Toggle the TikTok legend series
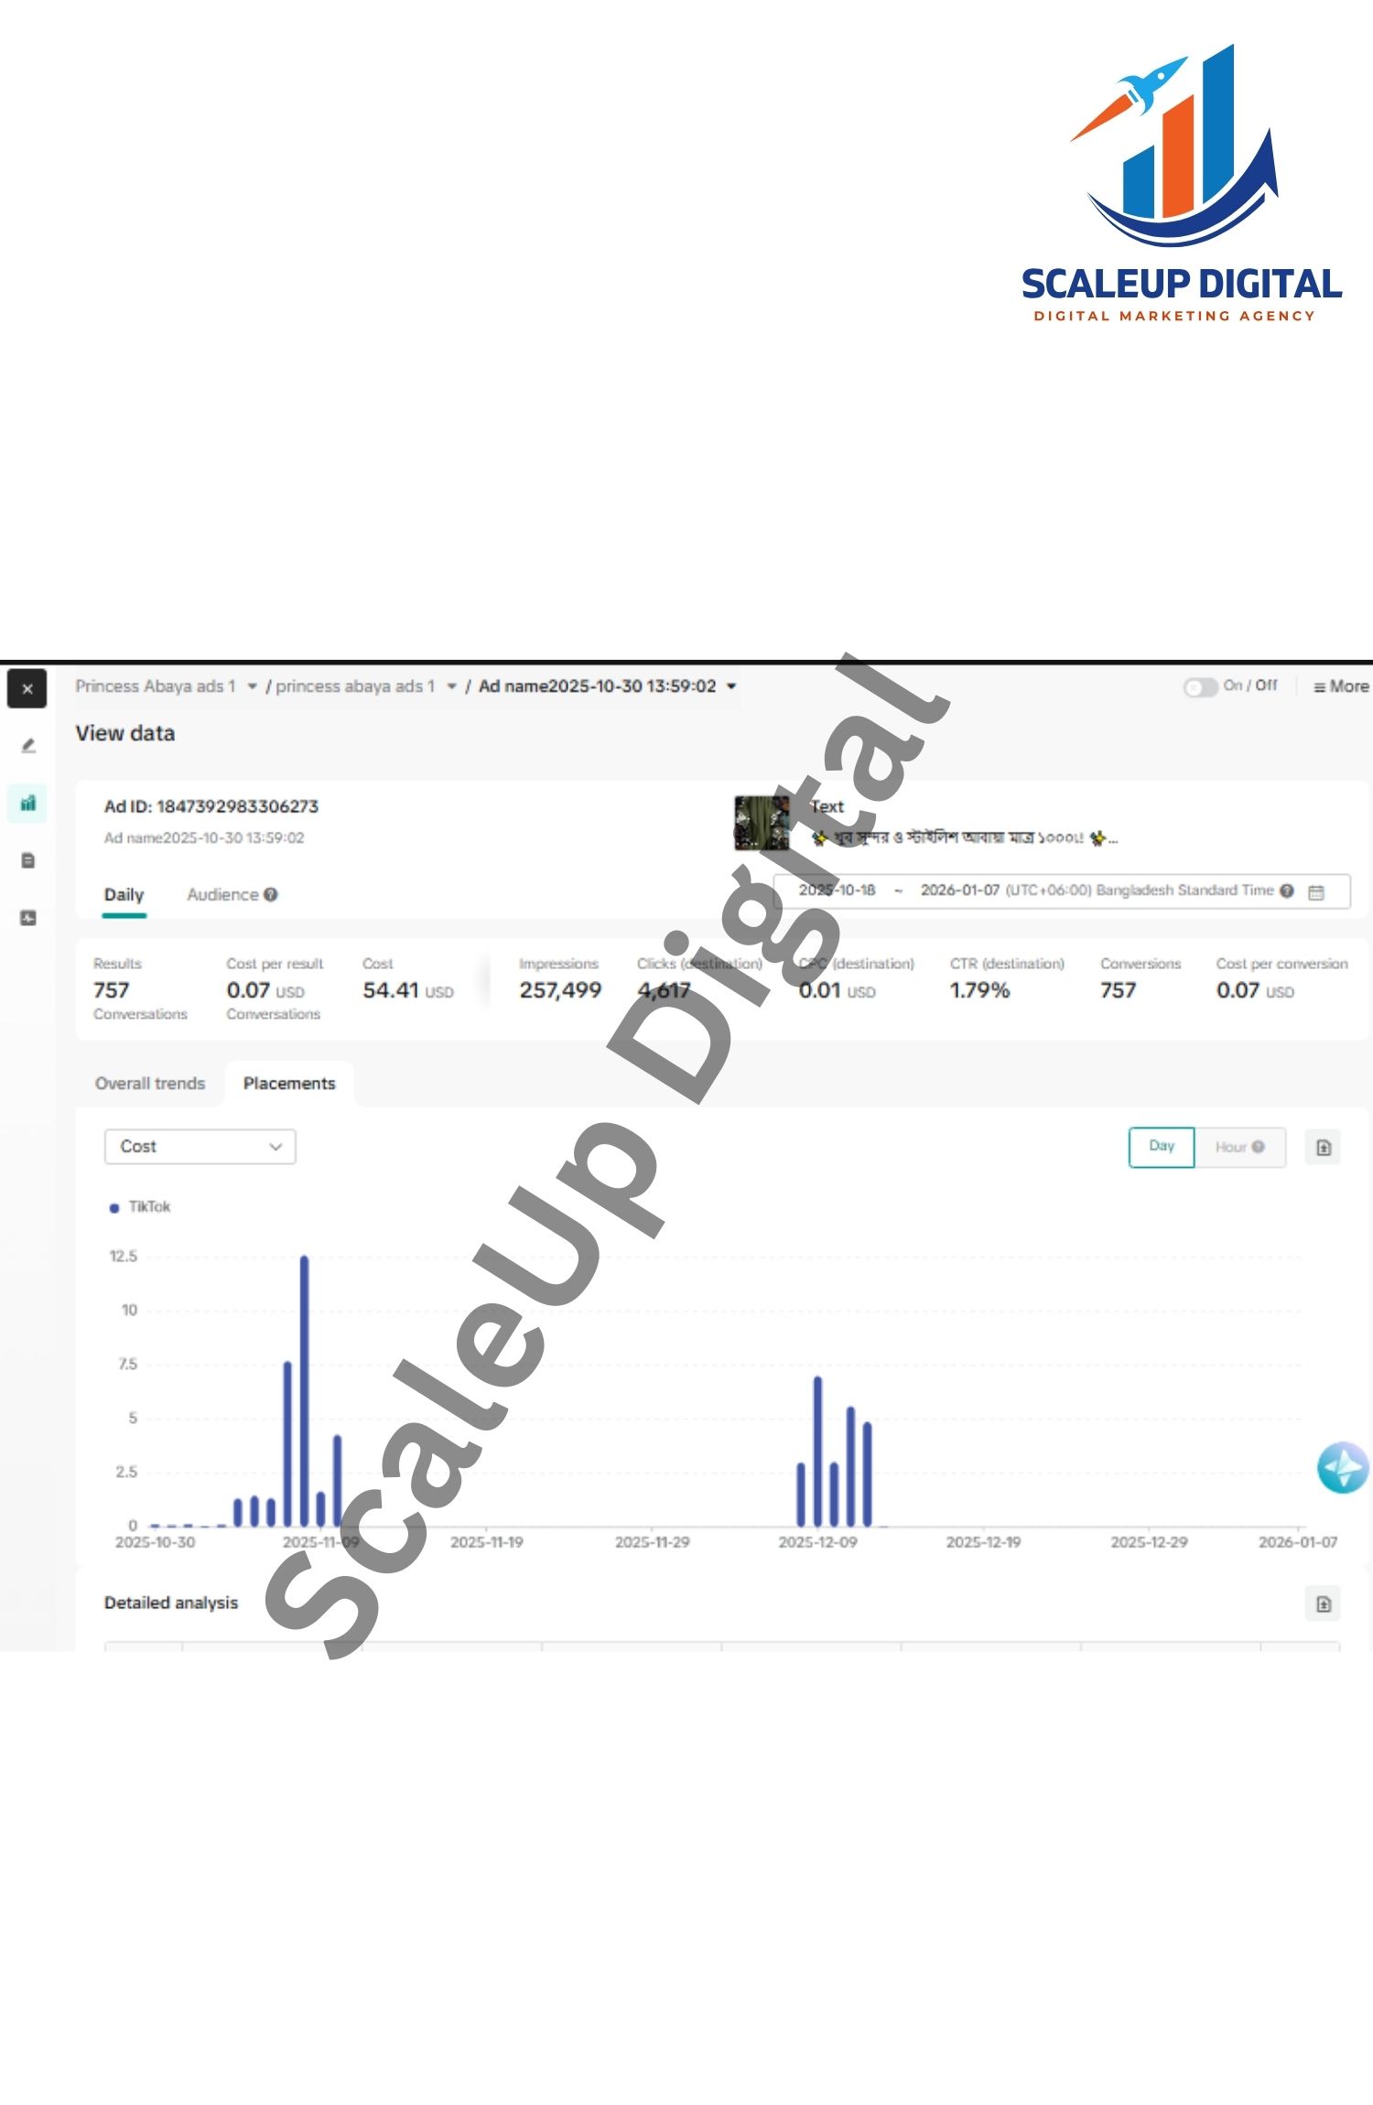The image size is (1373, 2105). click(x=141, y=1207)
